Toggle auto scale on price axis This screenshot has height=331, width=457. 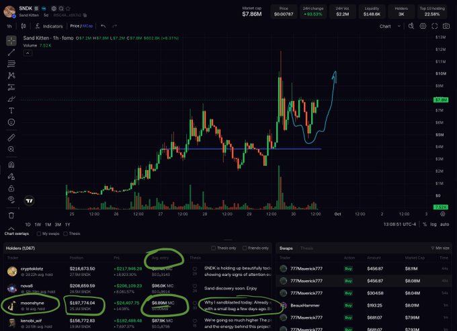coord(444,224)
